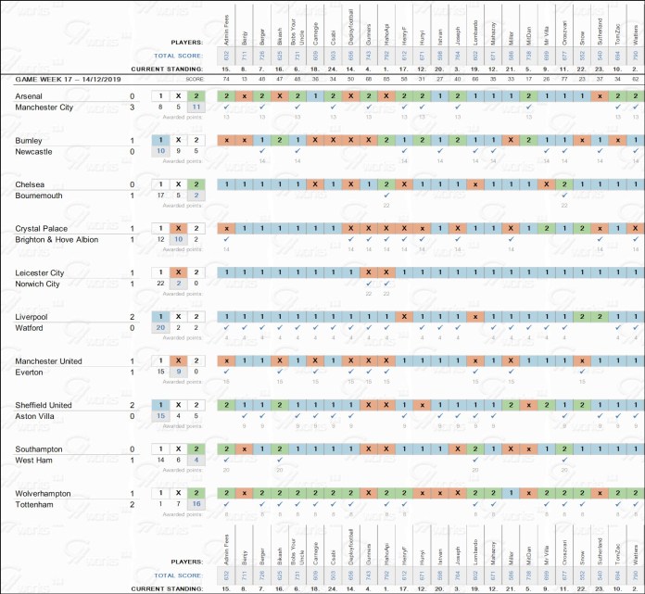Click the 16 points value in Wolverhampton match
The image size is (645, 594).
click(x=195, y=505)
